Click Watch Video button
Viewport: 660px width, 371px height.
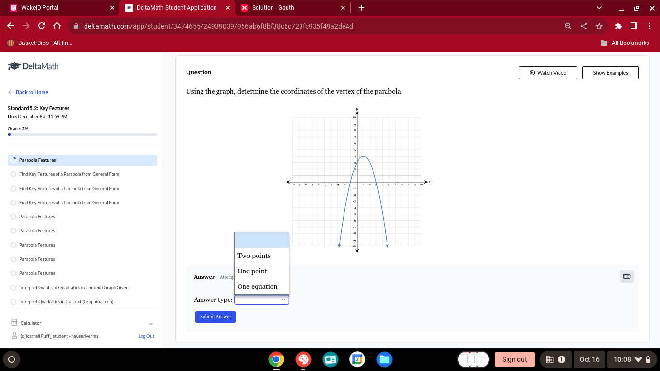(548, 73)
